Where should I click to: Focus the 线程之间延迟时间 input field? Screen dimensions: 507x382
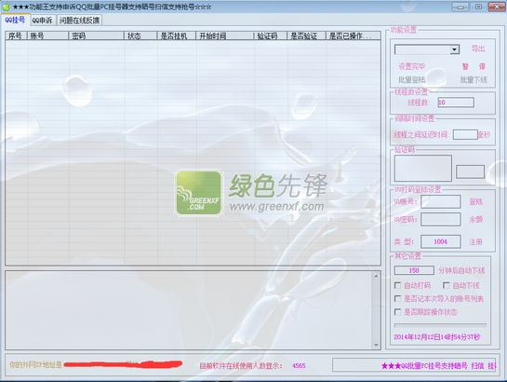465,134
